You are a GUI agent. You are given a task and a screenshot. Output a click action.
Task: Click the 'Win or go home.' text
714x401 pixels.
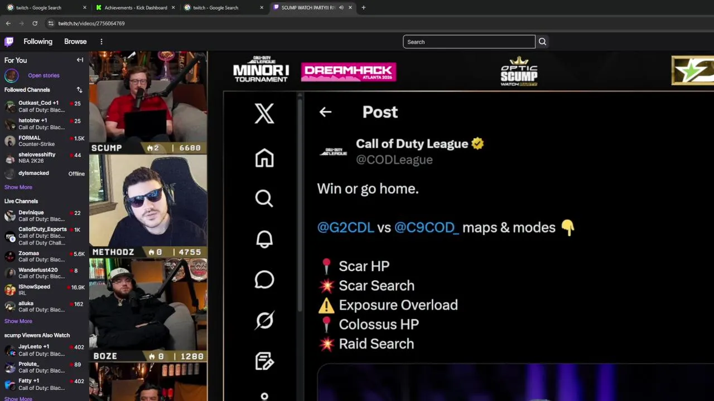click(368, 189)
